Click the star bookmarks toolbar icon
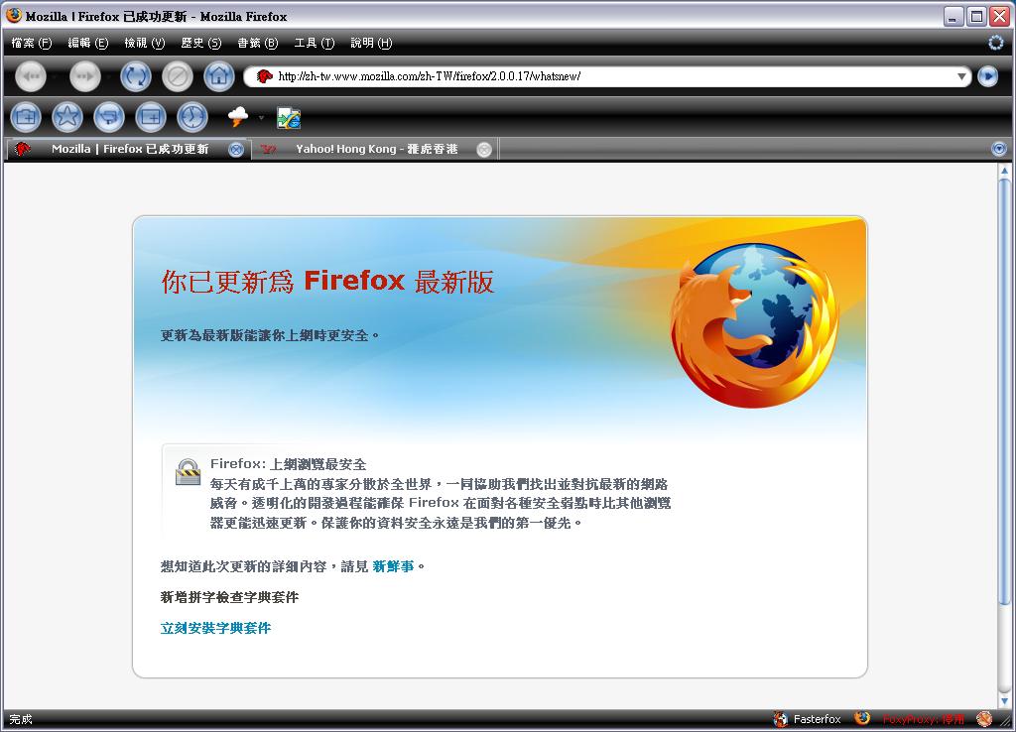Screen dimensions: 1016x732 click(67, 117)
